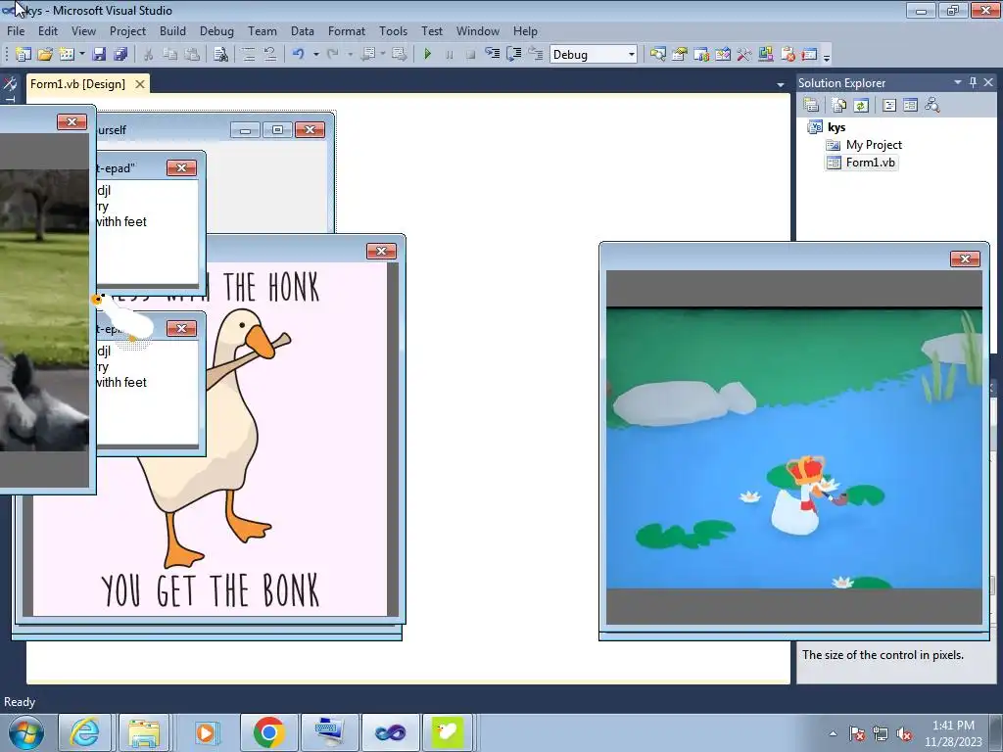Open the toolbar options overflow arrow

pyautogui.click(x=827, y=56)
